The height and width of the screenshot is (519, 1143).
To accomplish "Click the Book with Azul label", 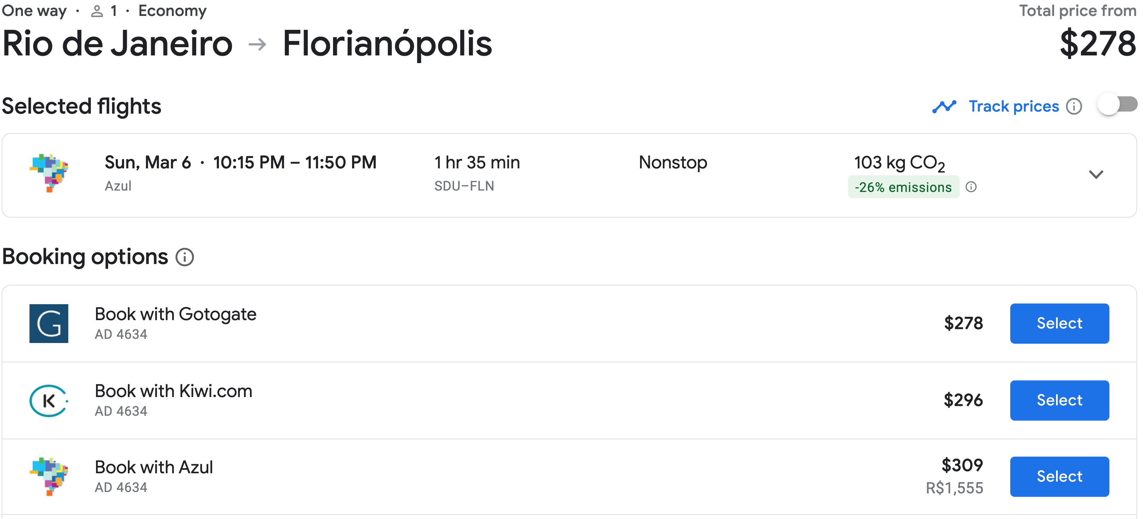I will (154, 467).
